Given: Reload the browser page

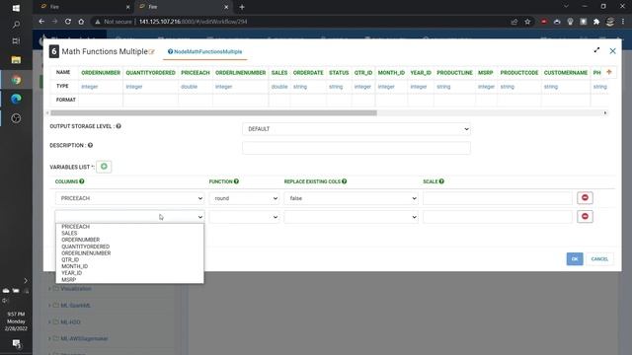Looking at the screenshot, I should 68,22.
